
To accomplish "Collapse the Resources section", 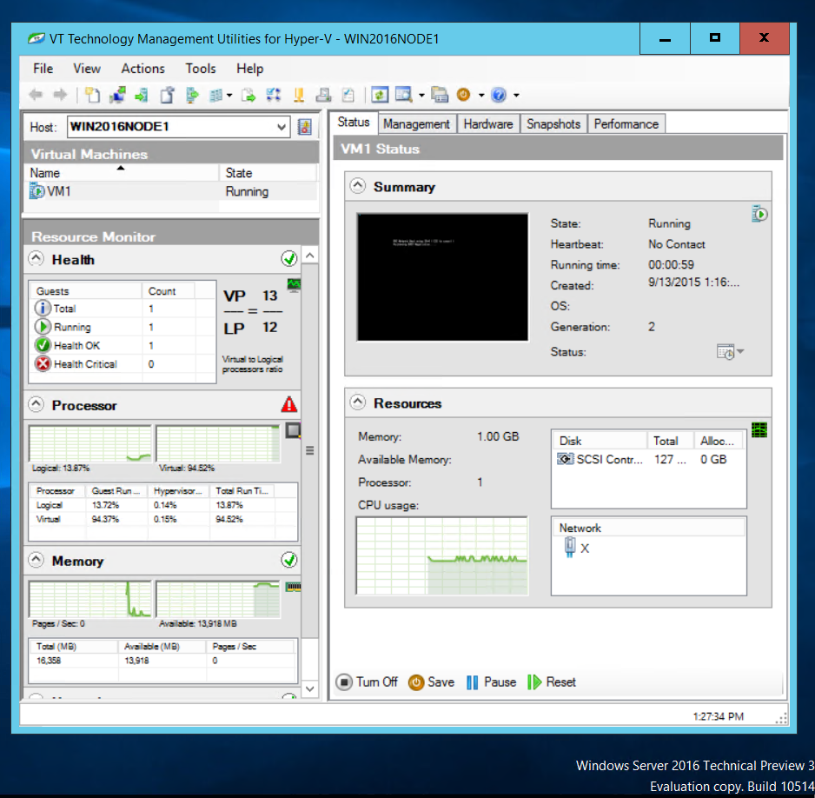I will click(x=356, y=402).
